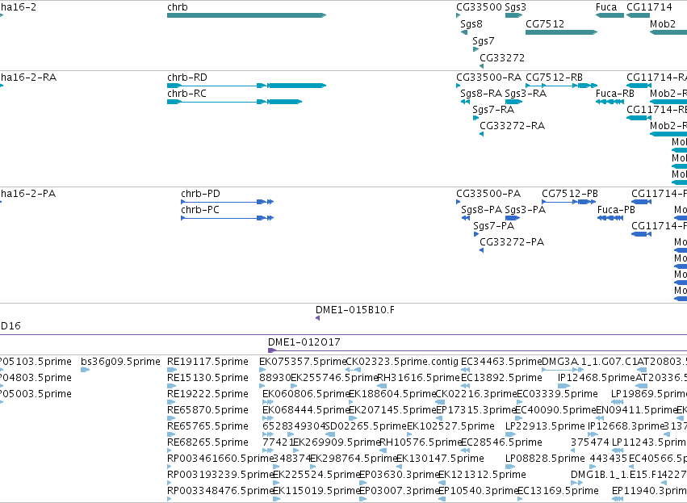Click the RE65765.5prime EST label
The width and height of the screenshot is (687, 503).
pyautogui.click(x=207, y=426)
